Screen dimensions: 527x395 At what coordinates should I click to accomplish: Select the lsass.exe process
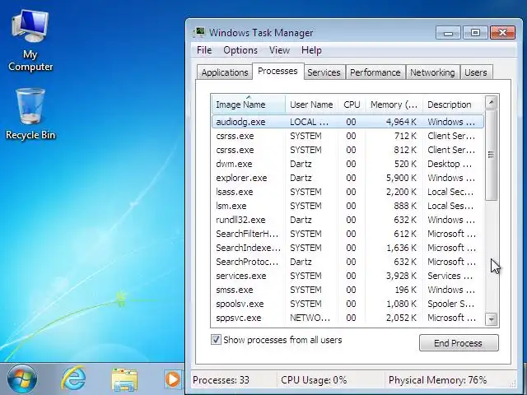[x=347, y=192]
